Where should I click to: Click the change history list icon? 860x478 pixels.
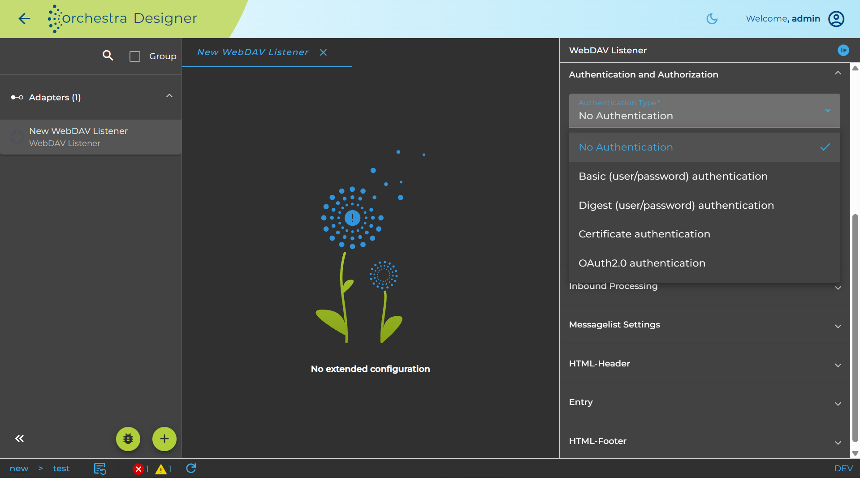point(99,469)
